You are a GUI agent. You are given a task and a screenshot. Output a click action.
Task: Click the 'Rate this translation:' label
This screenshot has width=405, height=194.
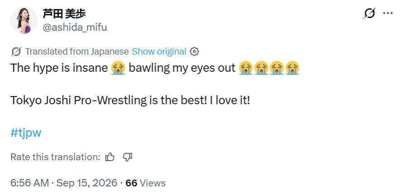click(55, 157)
